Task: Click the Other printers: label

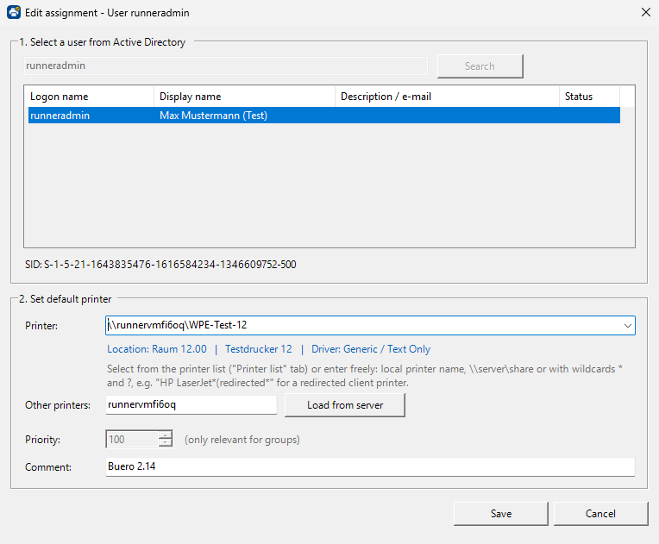Action: (x=58, y=405)
